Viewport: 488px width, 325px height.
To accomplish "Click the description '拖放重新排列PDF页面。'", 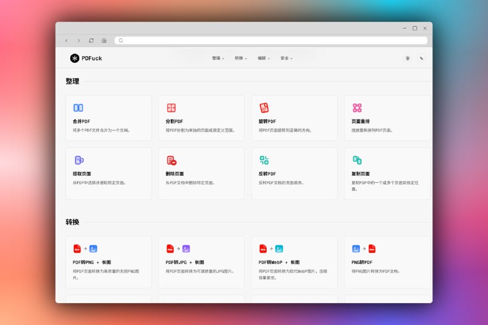I will click(x=372, y=130).
